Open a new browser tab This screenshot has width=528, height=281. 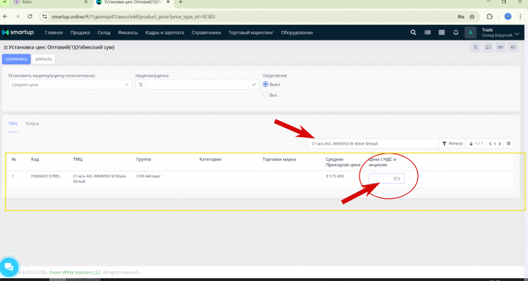pos(181,2)
